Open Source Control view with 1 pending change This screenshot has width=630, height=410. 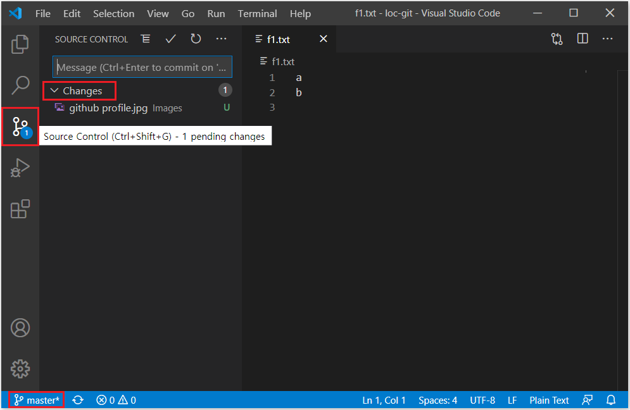(x=20, y=127)
